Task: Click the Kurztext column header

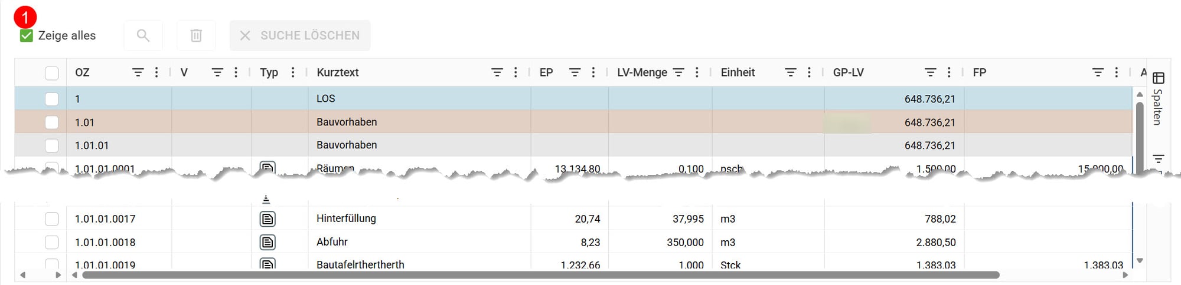Action: click(338, 72)
